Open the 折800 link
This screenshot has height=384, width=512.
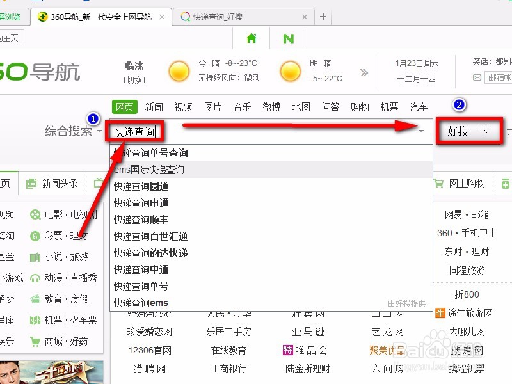click(467, 294)
